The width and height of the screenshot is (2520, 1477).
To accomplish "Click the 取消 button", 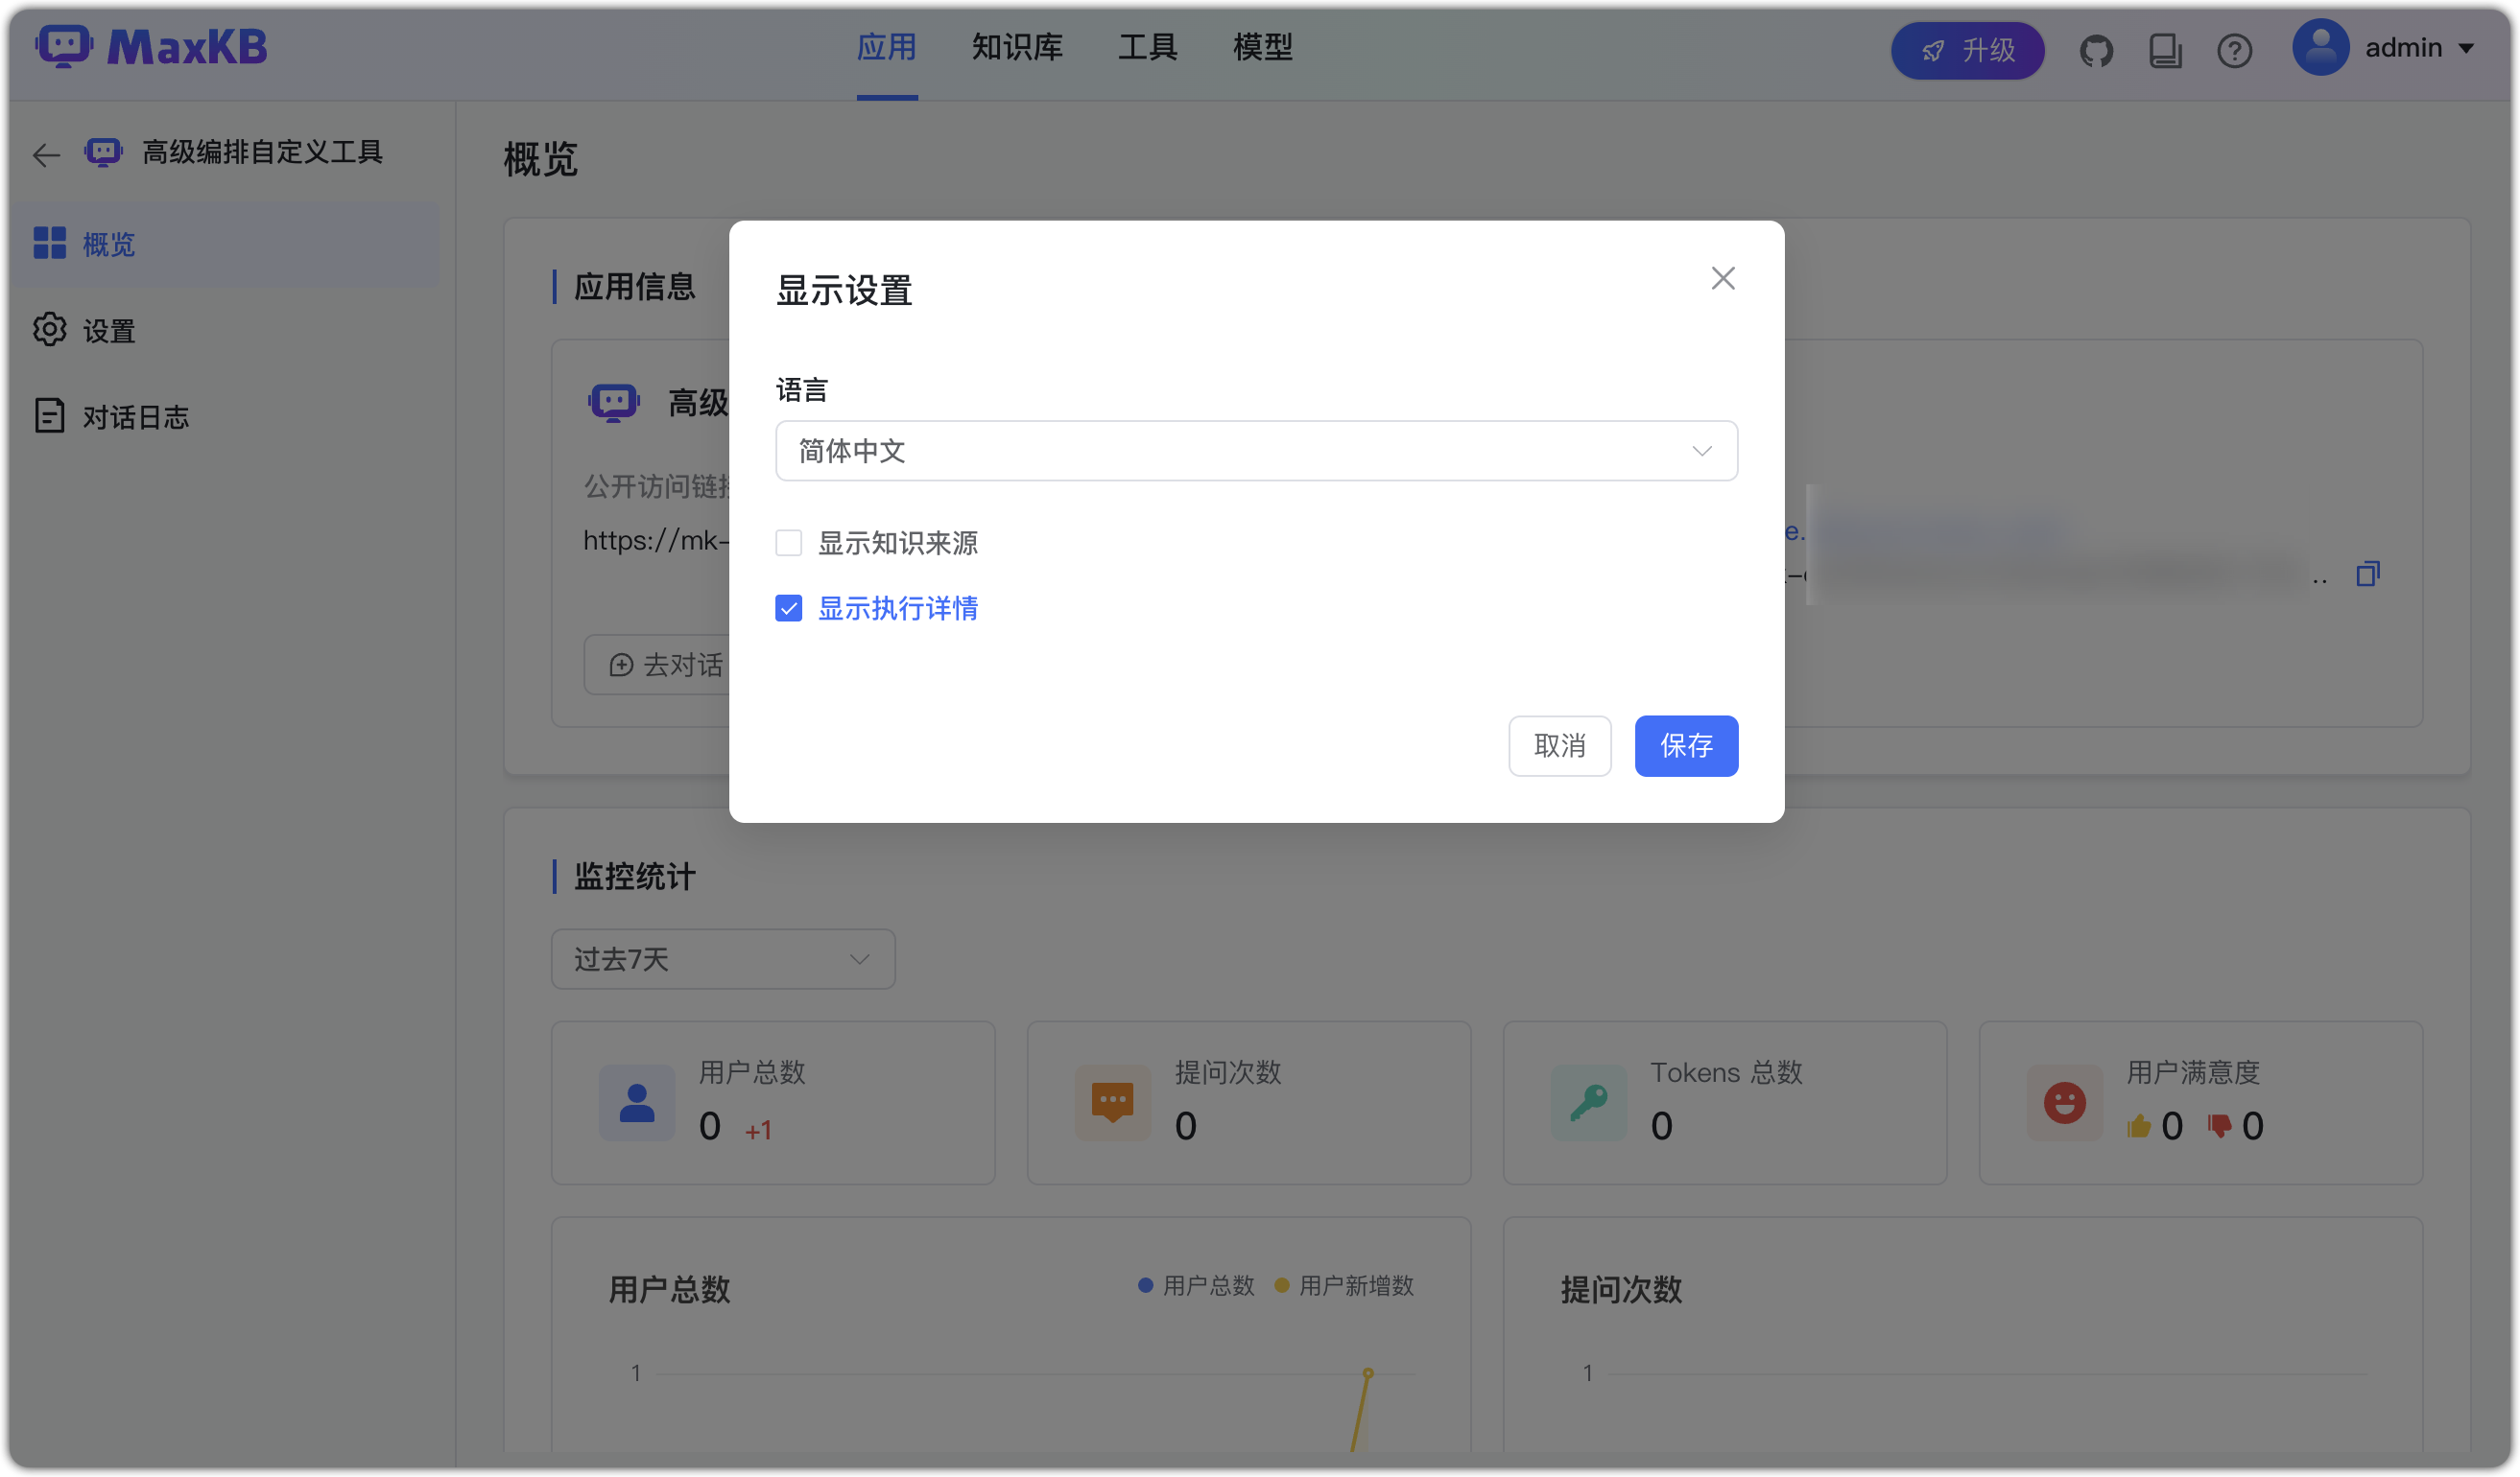I will (x=1560, y=745).
